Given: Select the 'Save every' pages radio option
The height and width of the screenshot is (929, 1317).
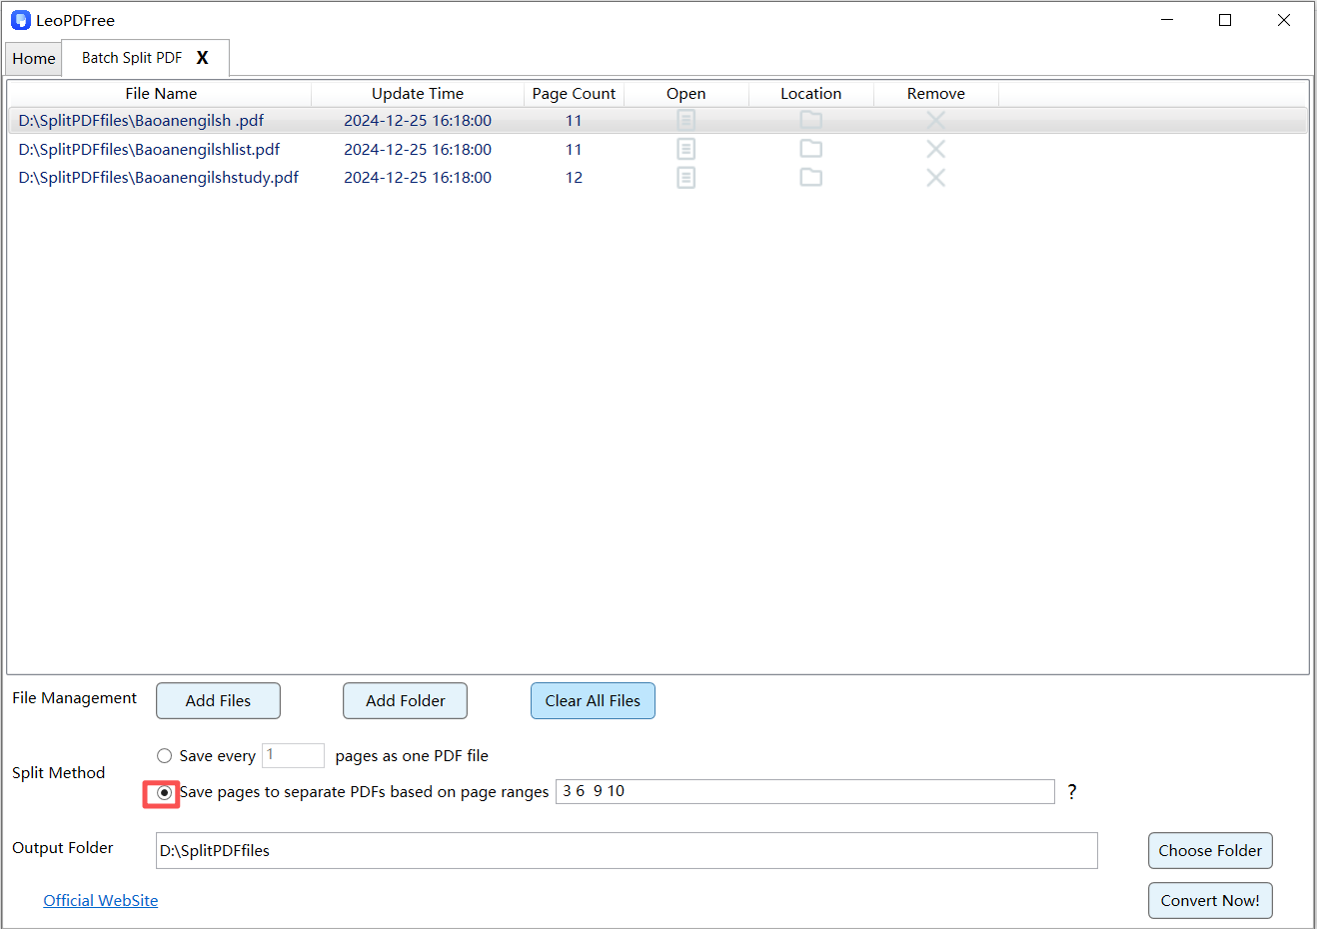Looking at the screenshot, I should pyautogui.click(x=165, y=756).
